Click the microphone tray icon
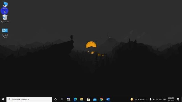Screen dimensions: 182x102 150,99
